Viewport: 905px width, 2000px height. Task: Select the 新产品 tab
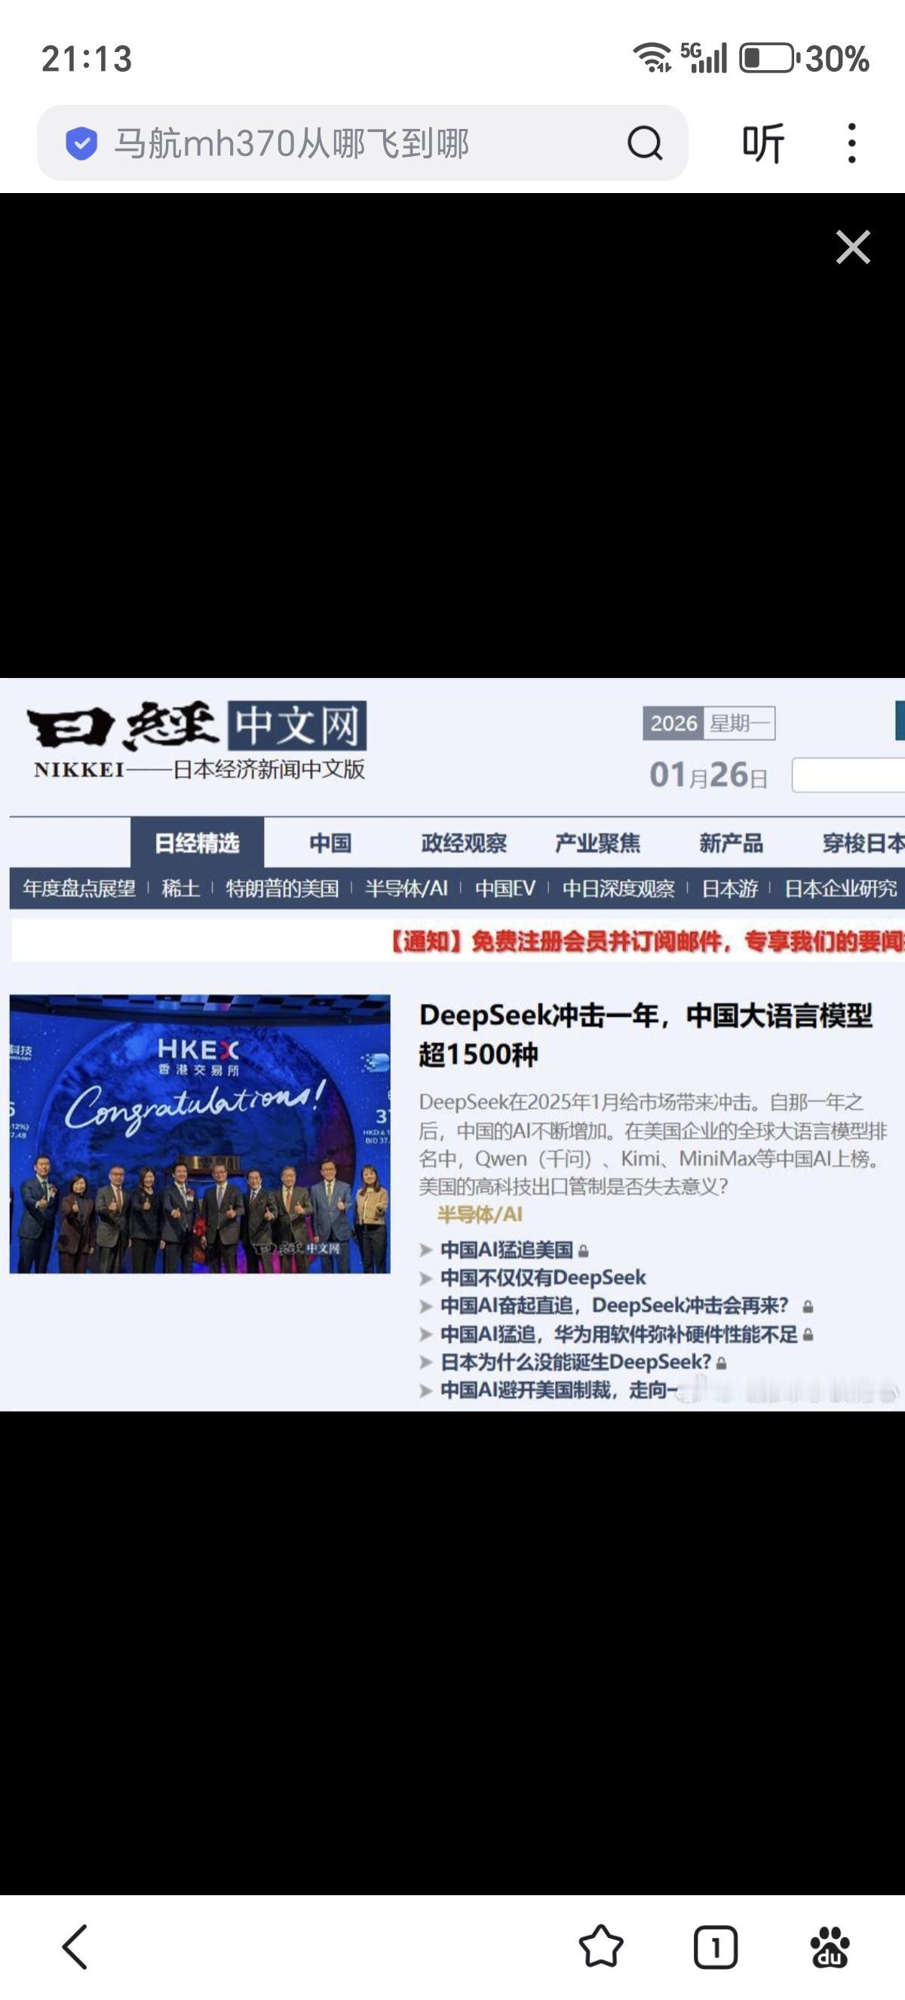731,843
